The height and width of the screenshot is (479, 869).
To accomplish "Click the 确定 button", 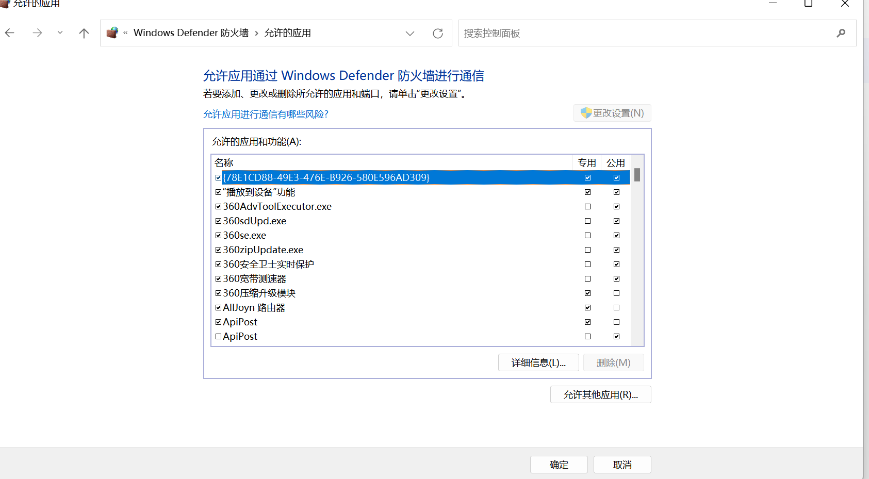I will [559, 465].
